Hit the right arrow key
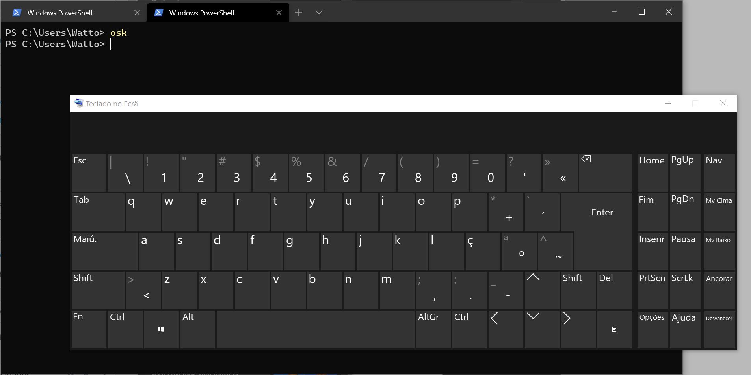Image resolution: width=751 pixels, height=375 pixels. pyautogui.click(x=578, y=329)
